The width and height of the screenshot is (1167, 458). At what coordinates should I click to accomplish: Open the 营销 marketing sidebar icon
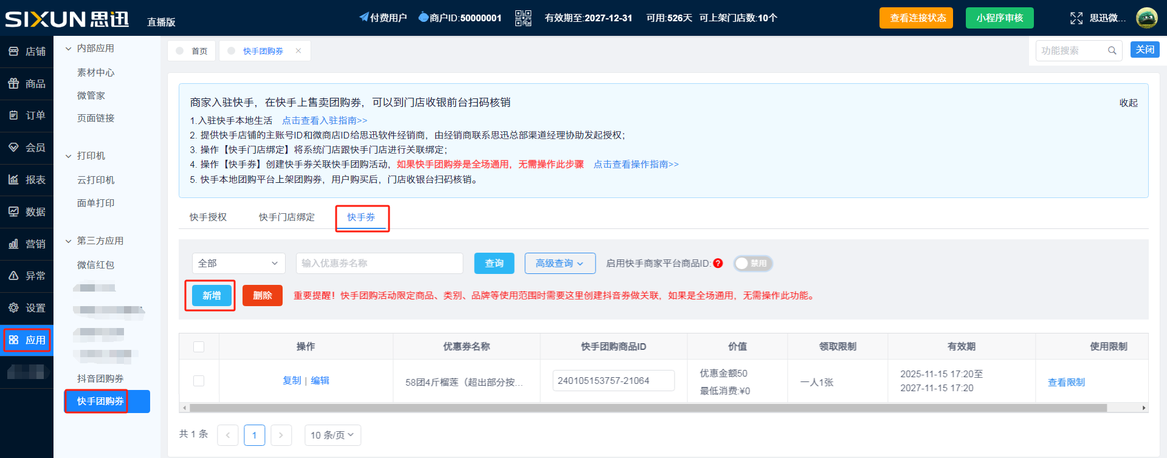[13, 244]
